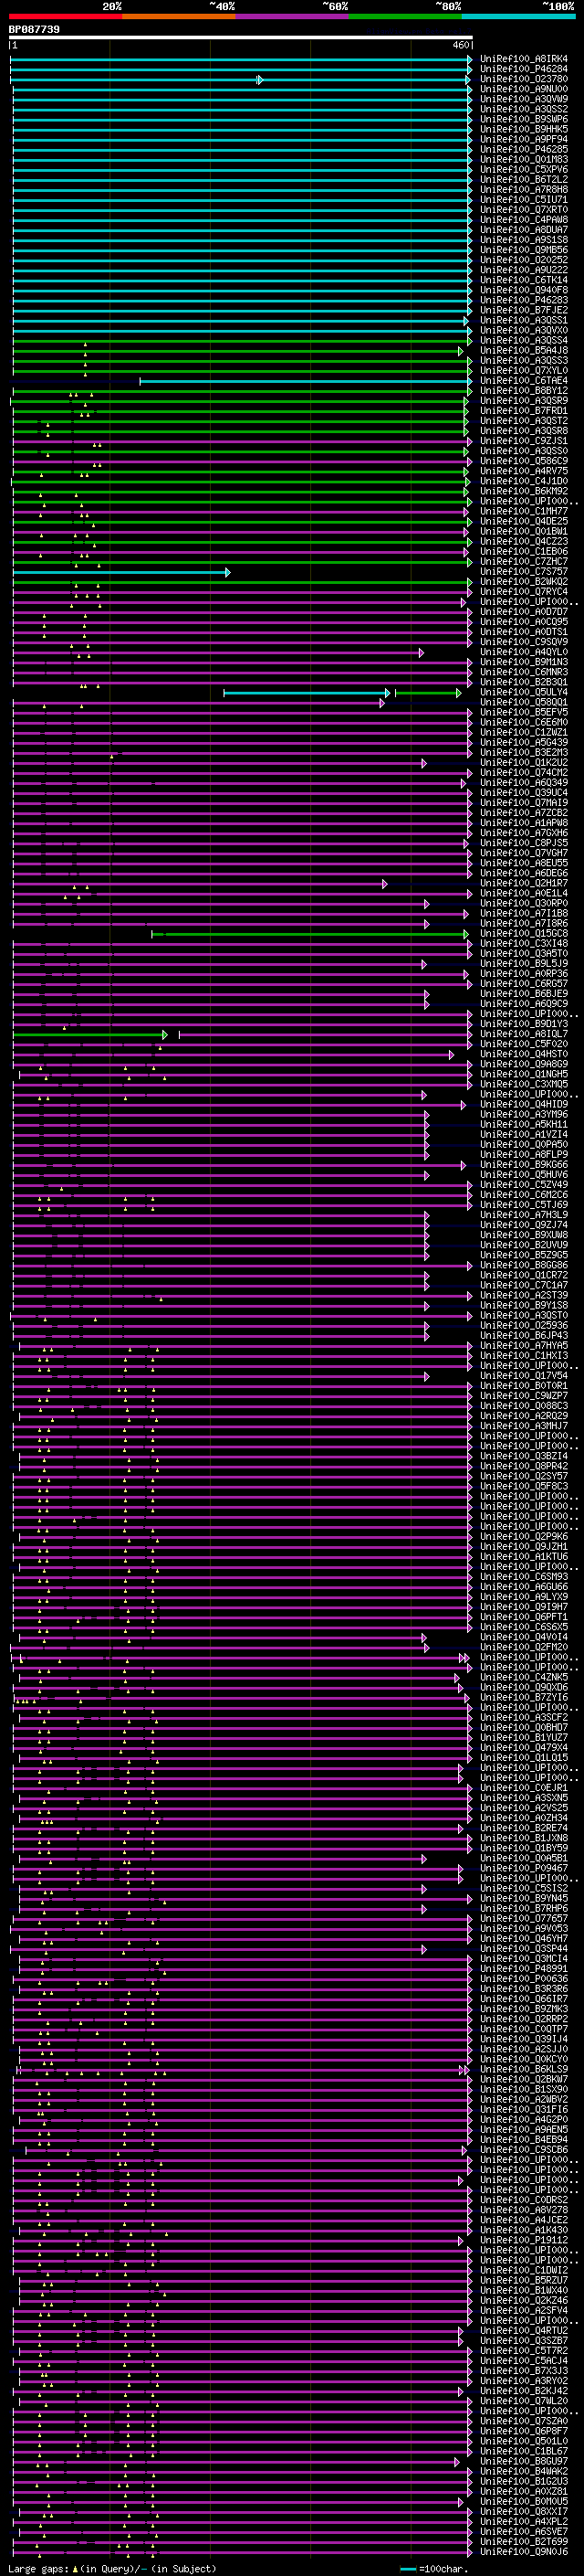Select hit UniRef100_Q17V54

524,1376
